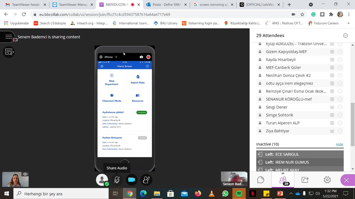Click Aydınlanma şiddeti experiment card

[125, 119]
